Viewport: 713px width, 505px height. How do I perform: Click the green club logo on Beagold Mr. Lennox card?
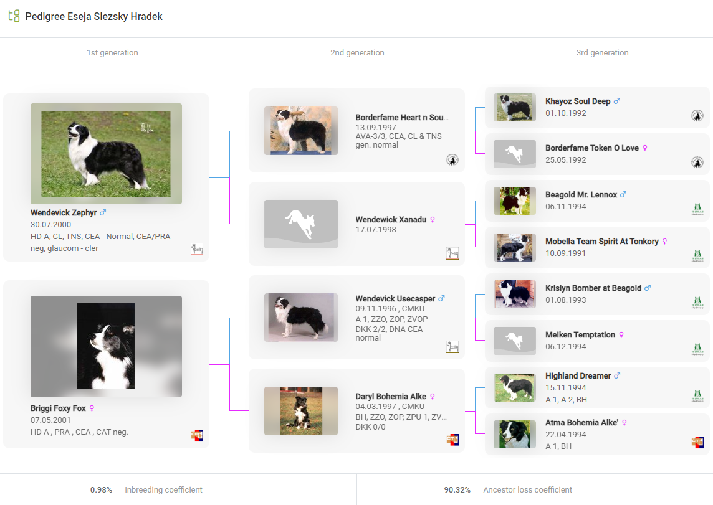[x=697, y=209]
